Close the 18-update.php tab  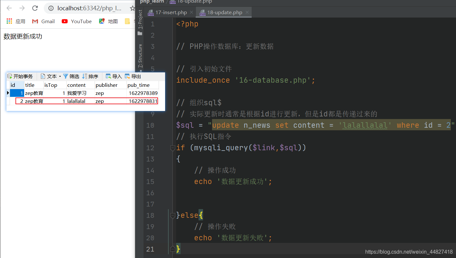click(247, 13)
